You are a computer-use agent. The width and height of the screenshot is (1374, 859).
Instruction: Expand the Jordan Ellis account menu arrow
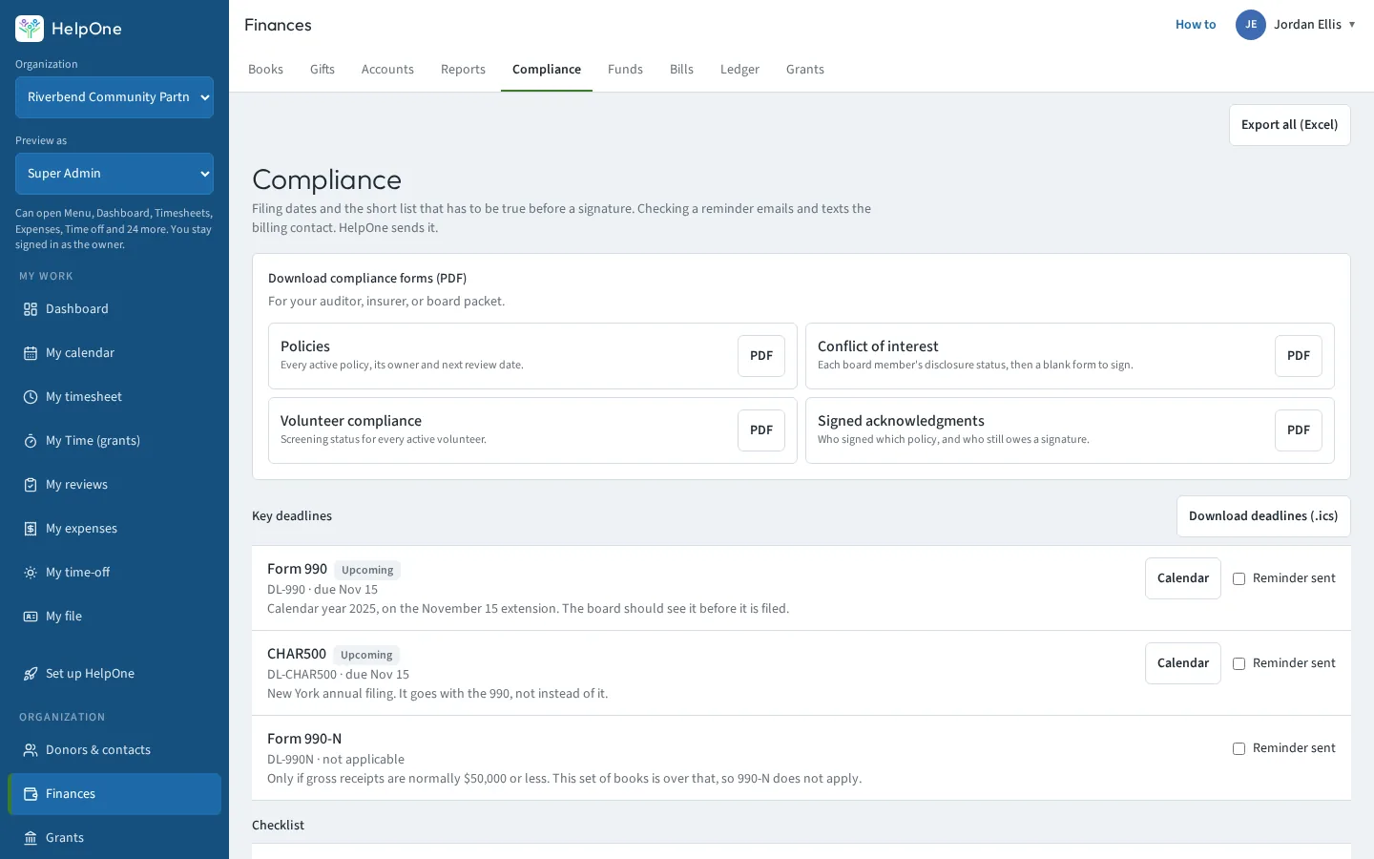[x=1352, y=25]
